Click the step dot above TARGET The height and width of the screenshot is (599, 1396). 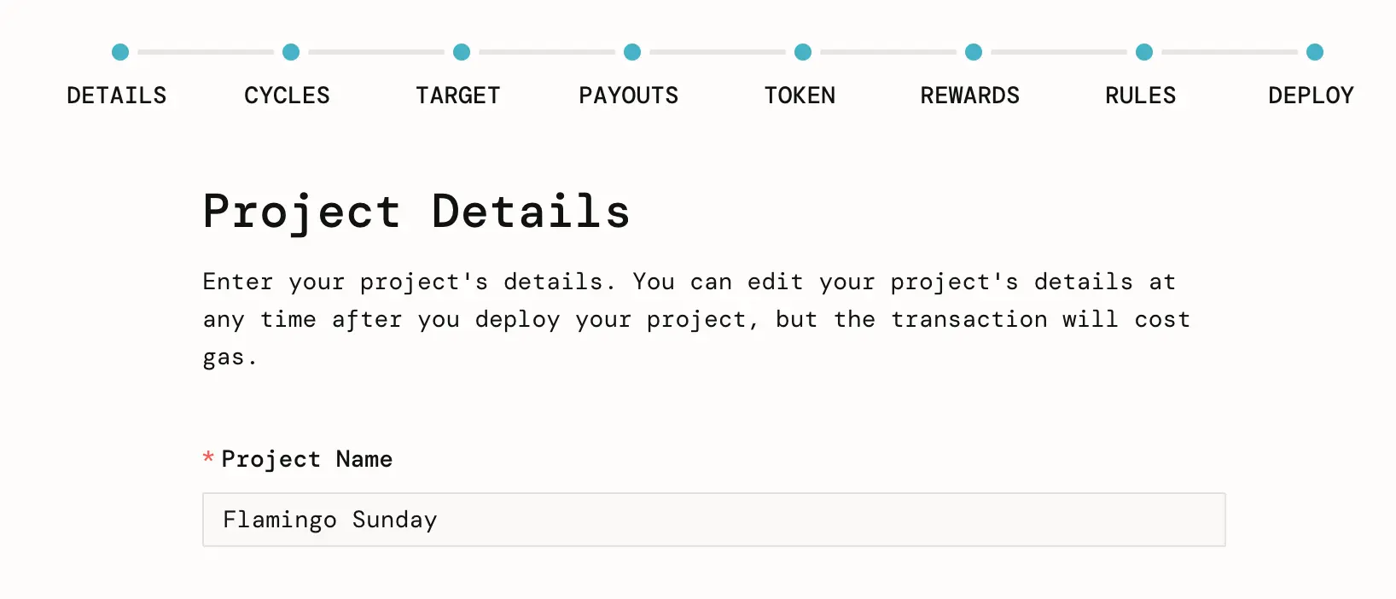point(462,52)
